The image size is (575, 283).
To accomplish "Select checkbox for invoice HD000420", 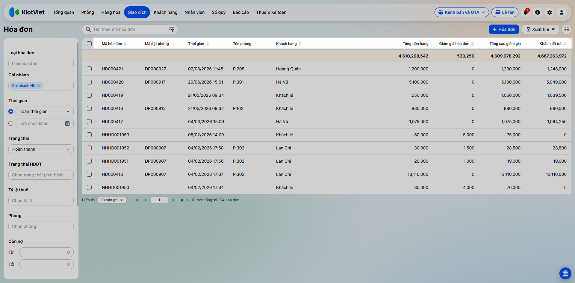I will [89, 82].
